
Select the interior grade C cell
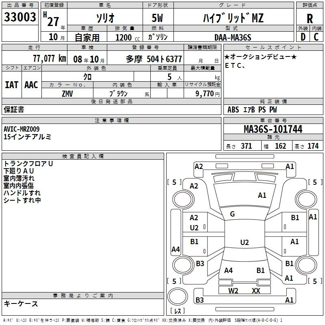pos(316,37)
